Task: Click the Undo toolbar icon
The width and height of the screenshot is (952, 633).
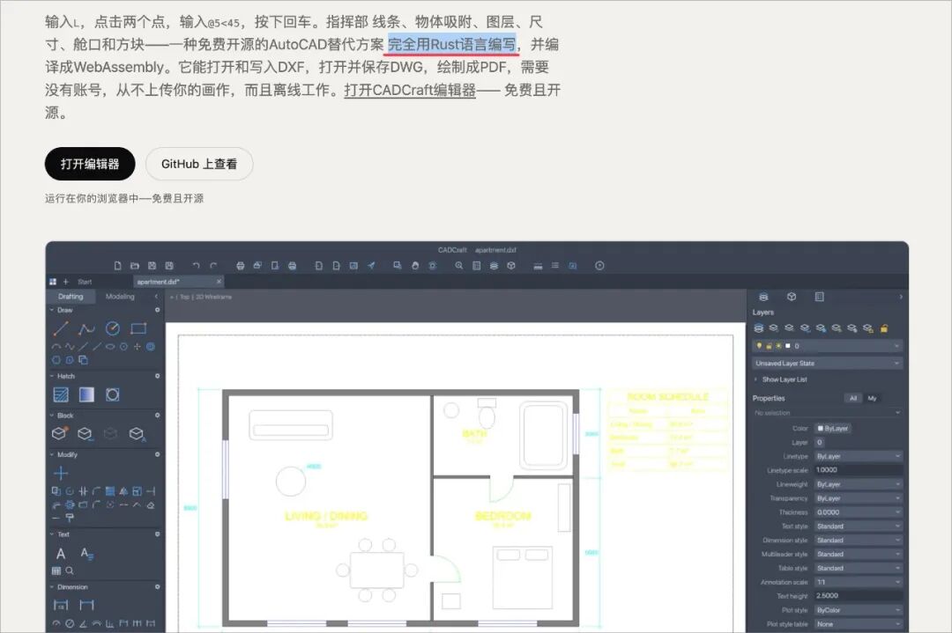Action: (x=196, y=266)
